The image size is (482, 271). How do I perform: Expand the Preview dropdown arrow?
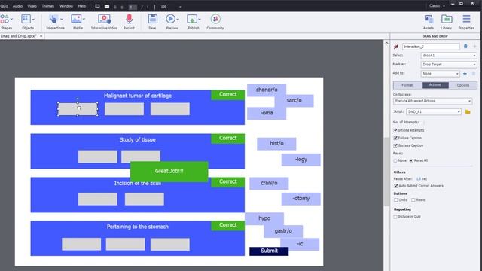(x=178, y=19)
